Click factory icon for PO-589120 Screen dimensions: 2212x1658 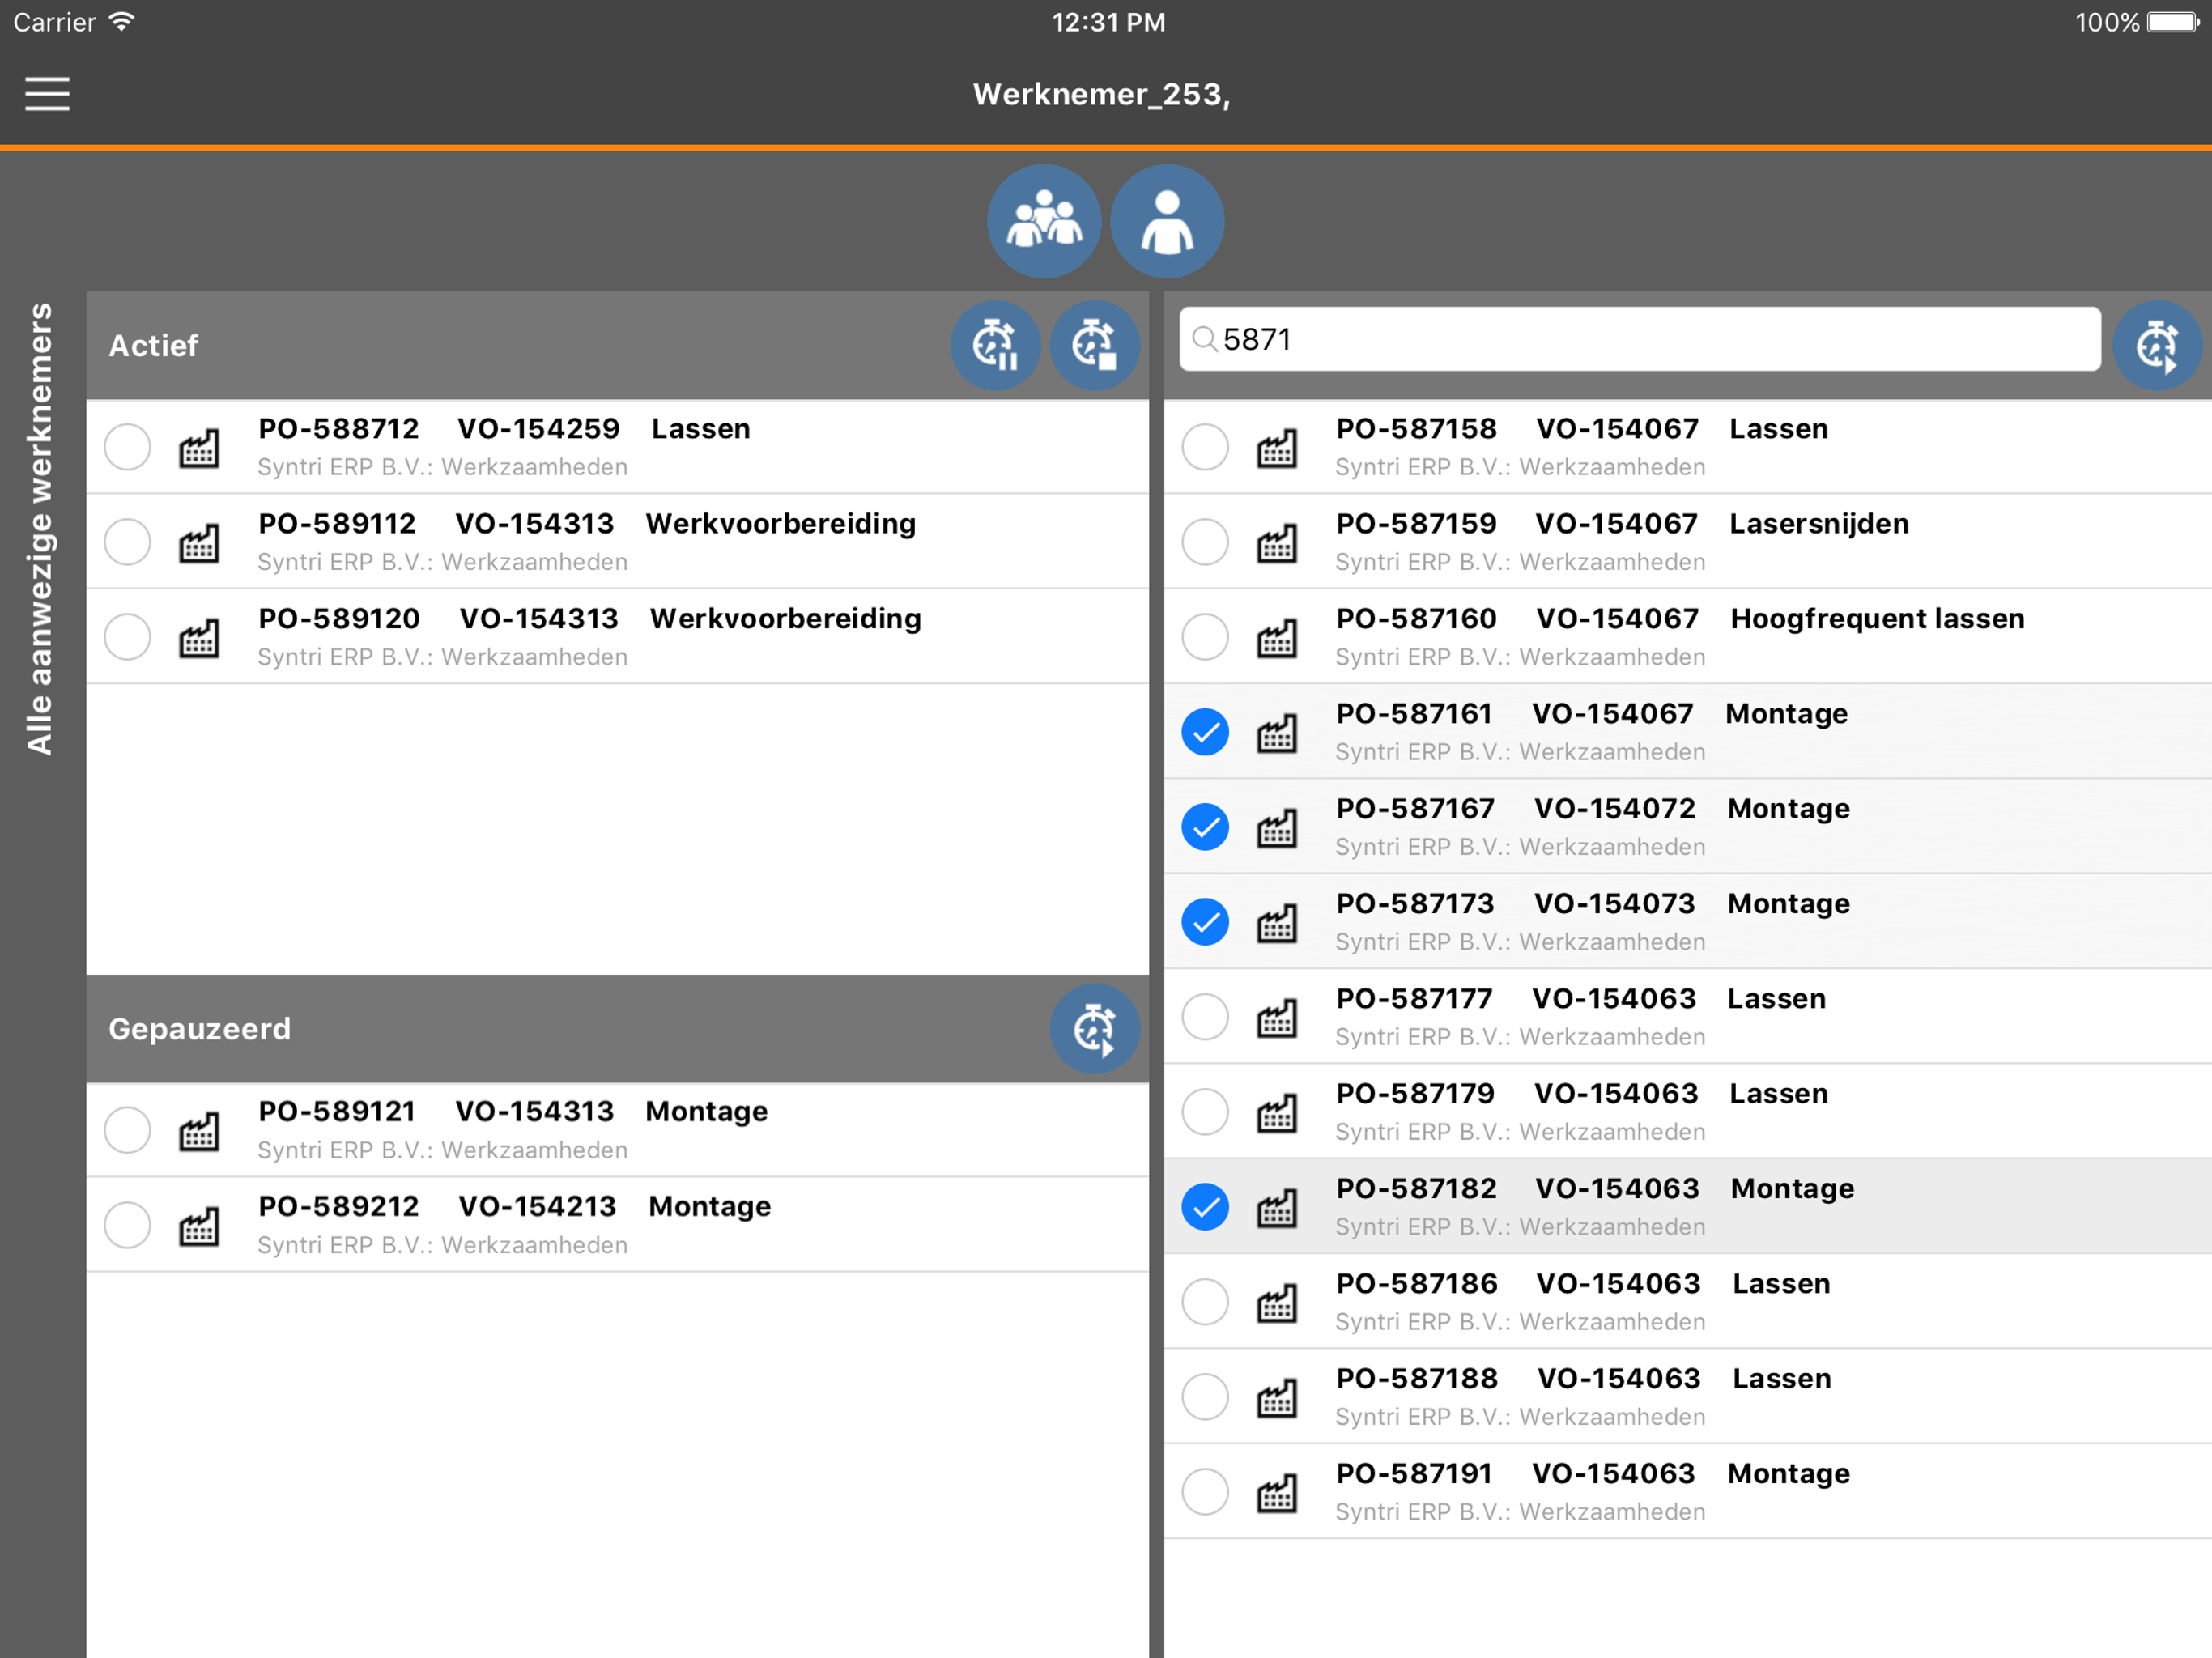(199, 638)
